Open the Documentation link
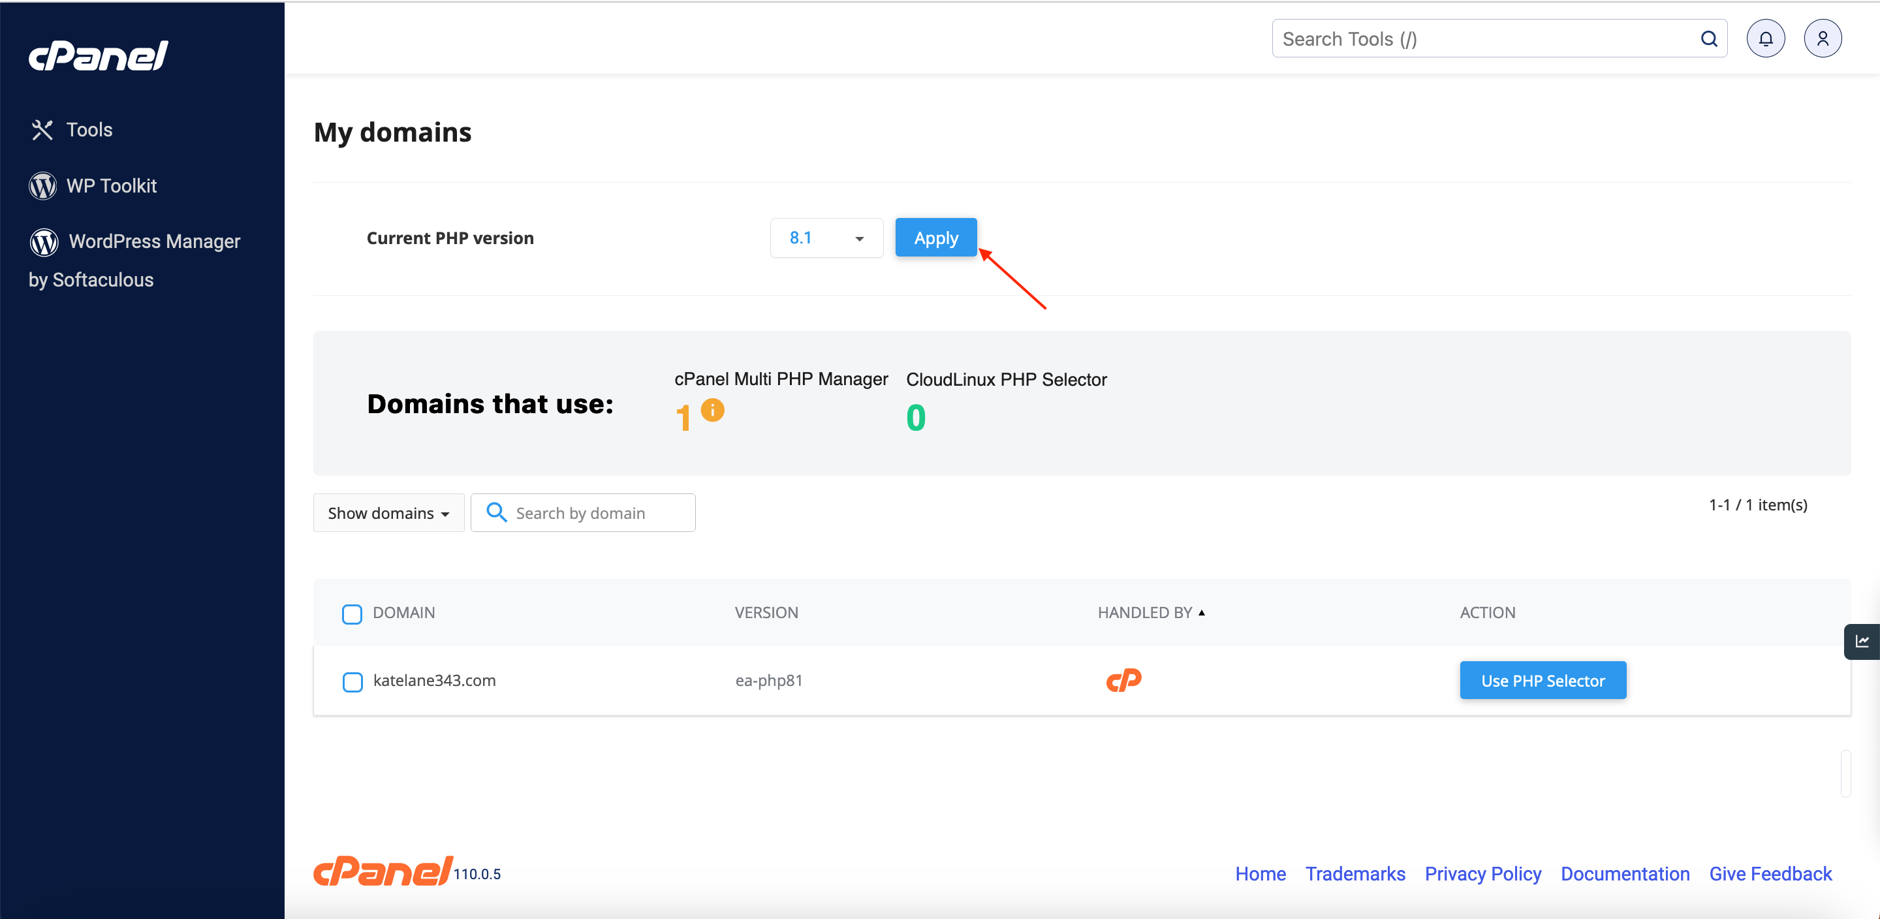The width and height of the screenshot is (1880, 919). pos(1625,874)
